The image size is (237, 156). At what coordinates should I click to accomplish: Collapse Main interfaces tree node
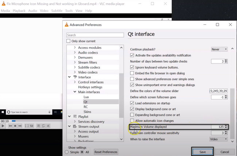coord(75,92)
